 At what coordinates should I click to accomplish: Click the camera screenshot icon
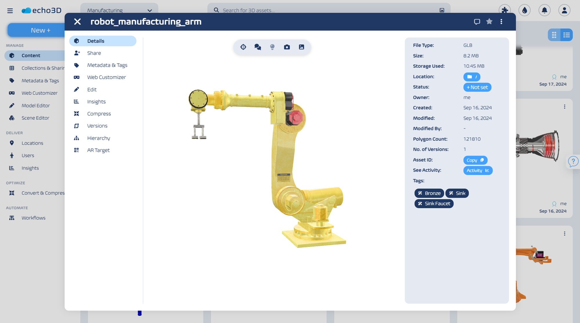point(287,47)
